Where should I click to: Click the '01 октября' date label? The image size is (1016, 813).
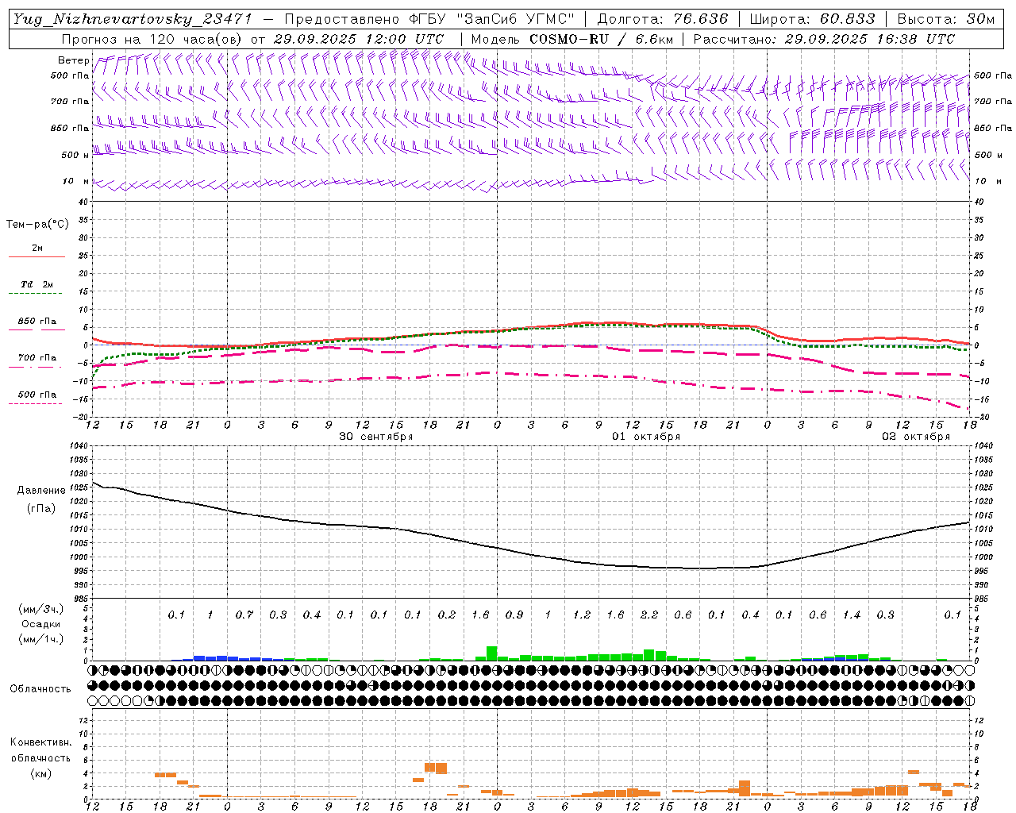(x=646, y=437)
